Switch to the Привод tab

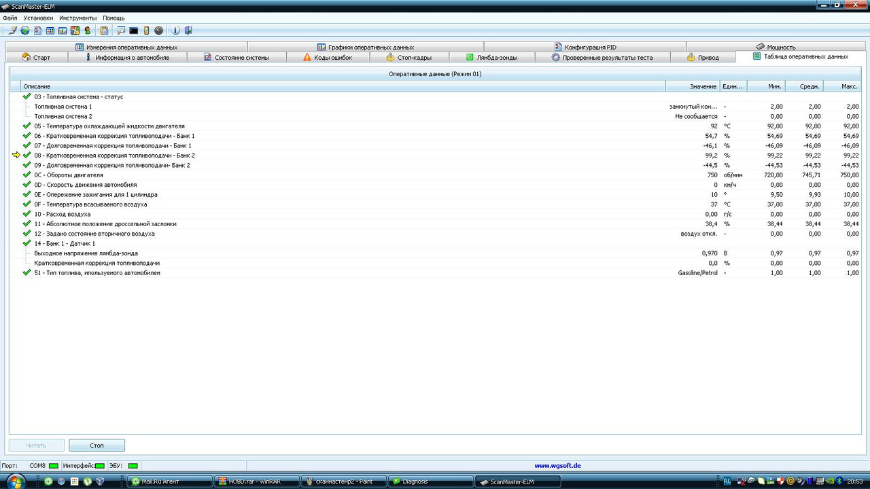[703, 58]
